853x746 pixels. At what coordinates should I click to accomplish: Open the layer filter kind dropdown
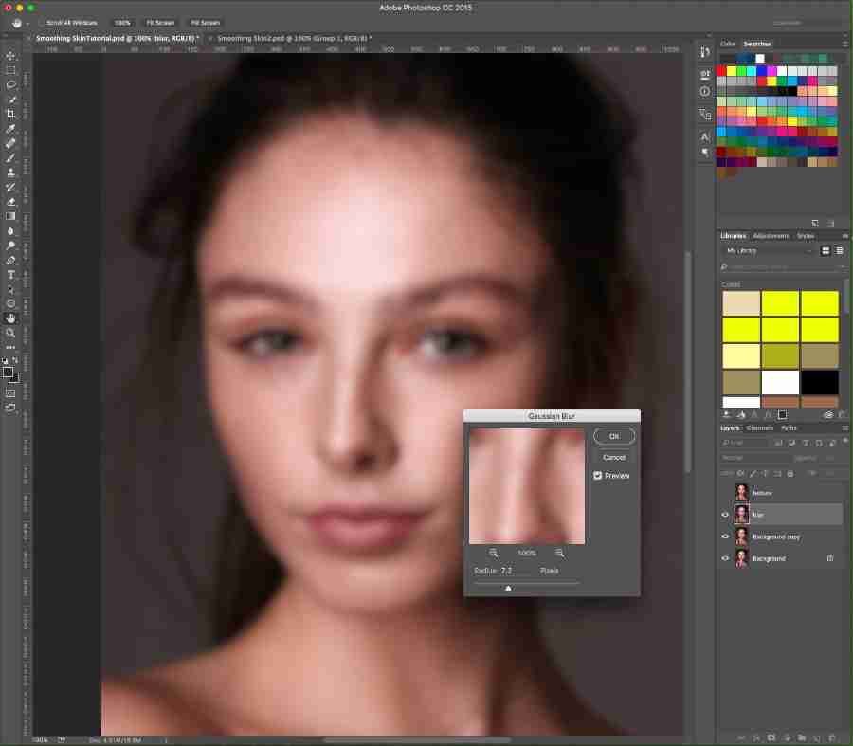[744, 443]
